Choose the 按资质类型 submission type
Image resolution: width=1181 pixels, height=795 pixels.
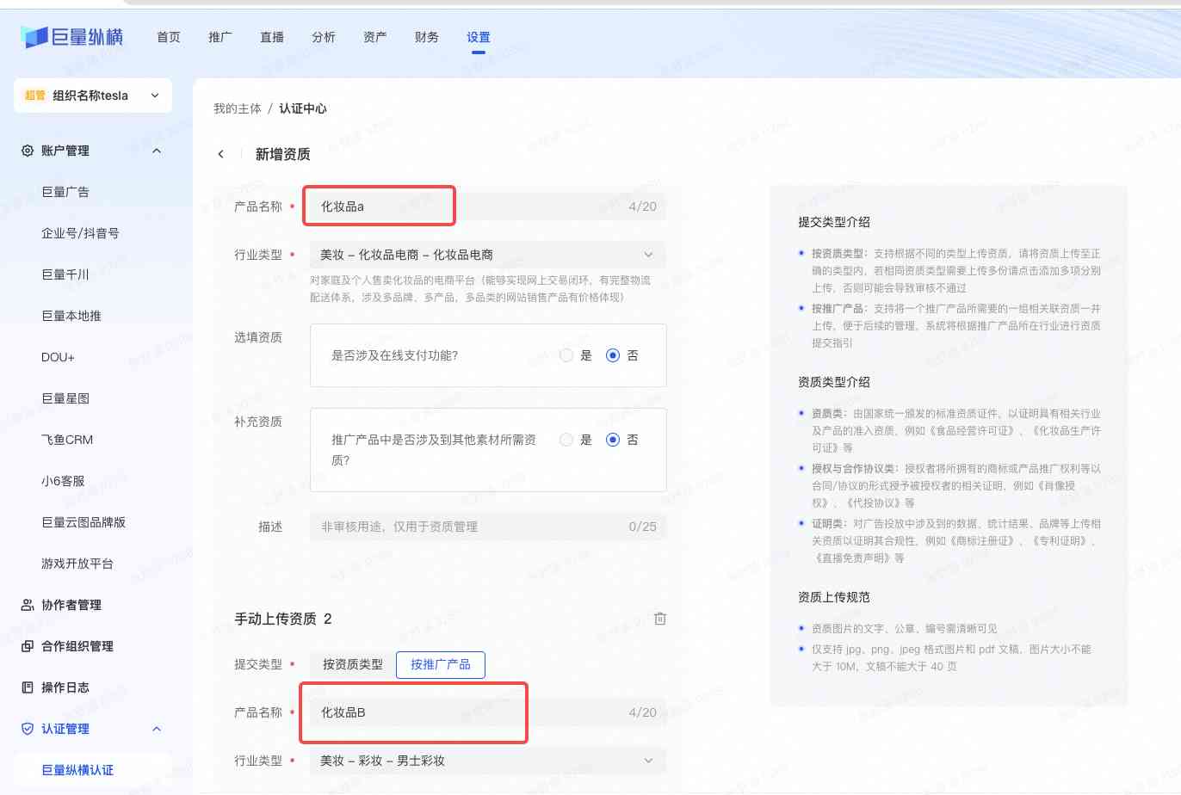click(x=353, y=664)
